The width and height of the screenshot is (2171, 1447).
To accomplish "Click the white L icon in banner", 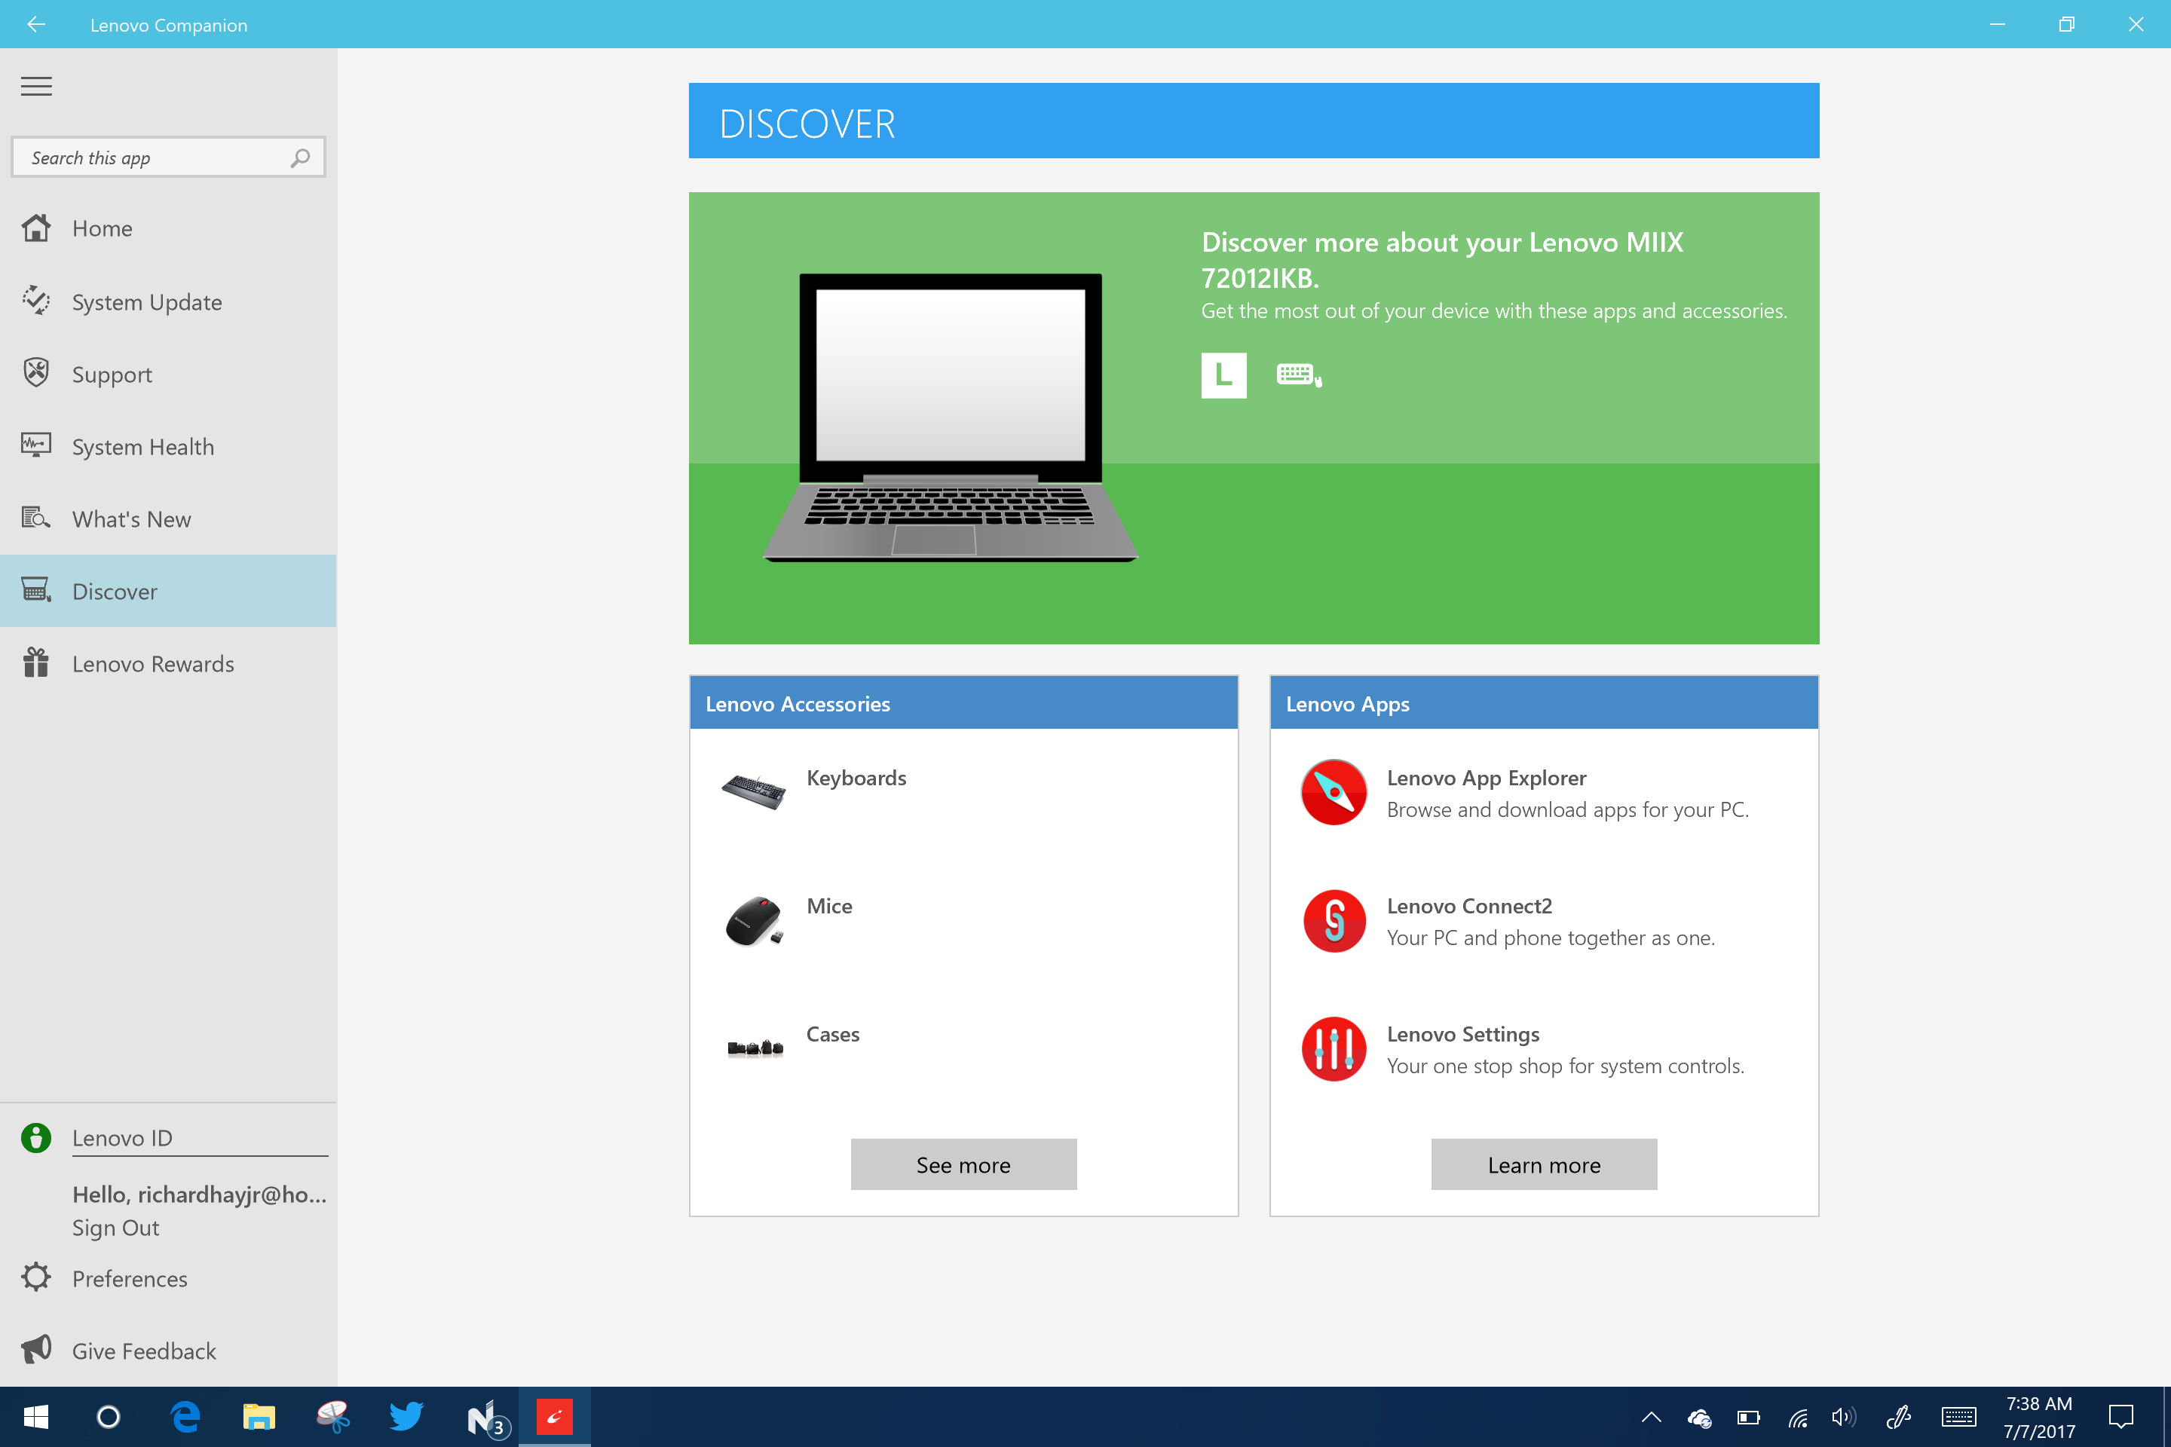I will pos(1223,375).
